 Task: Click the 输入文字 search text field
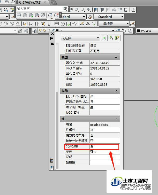40,9
